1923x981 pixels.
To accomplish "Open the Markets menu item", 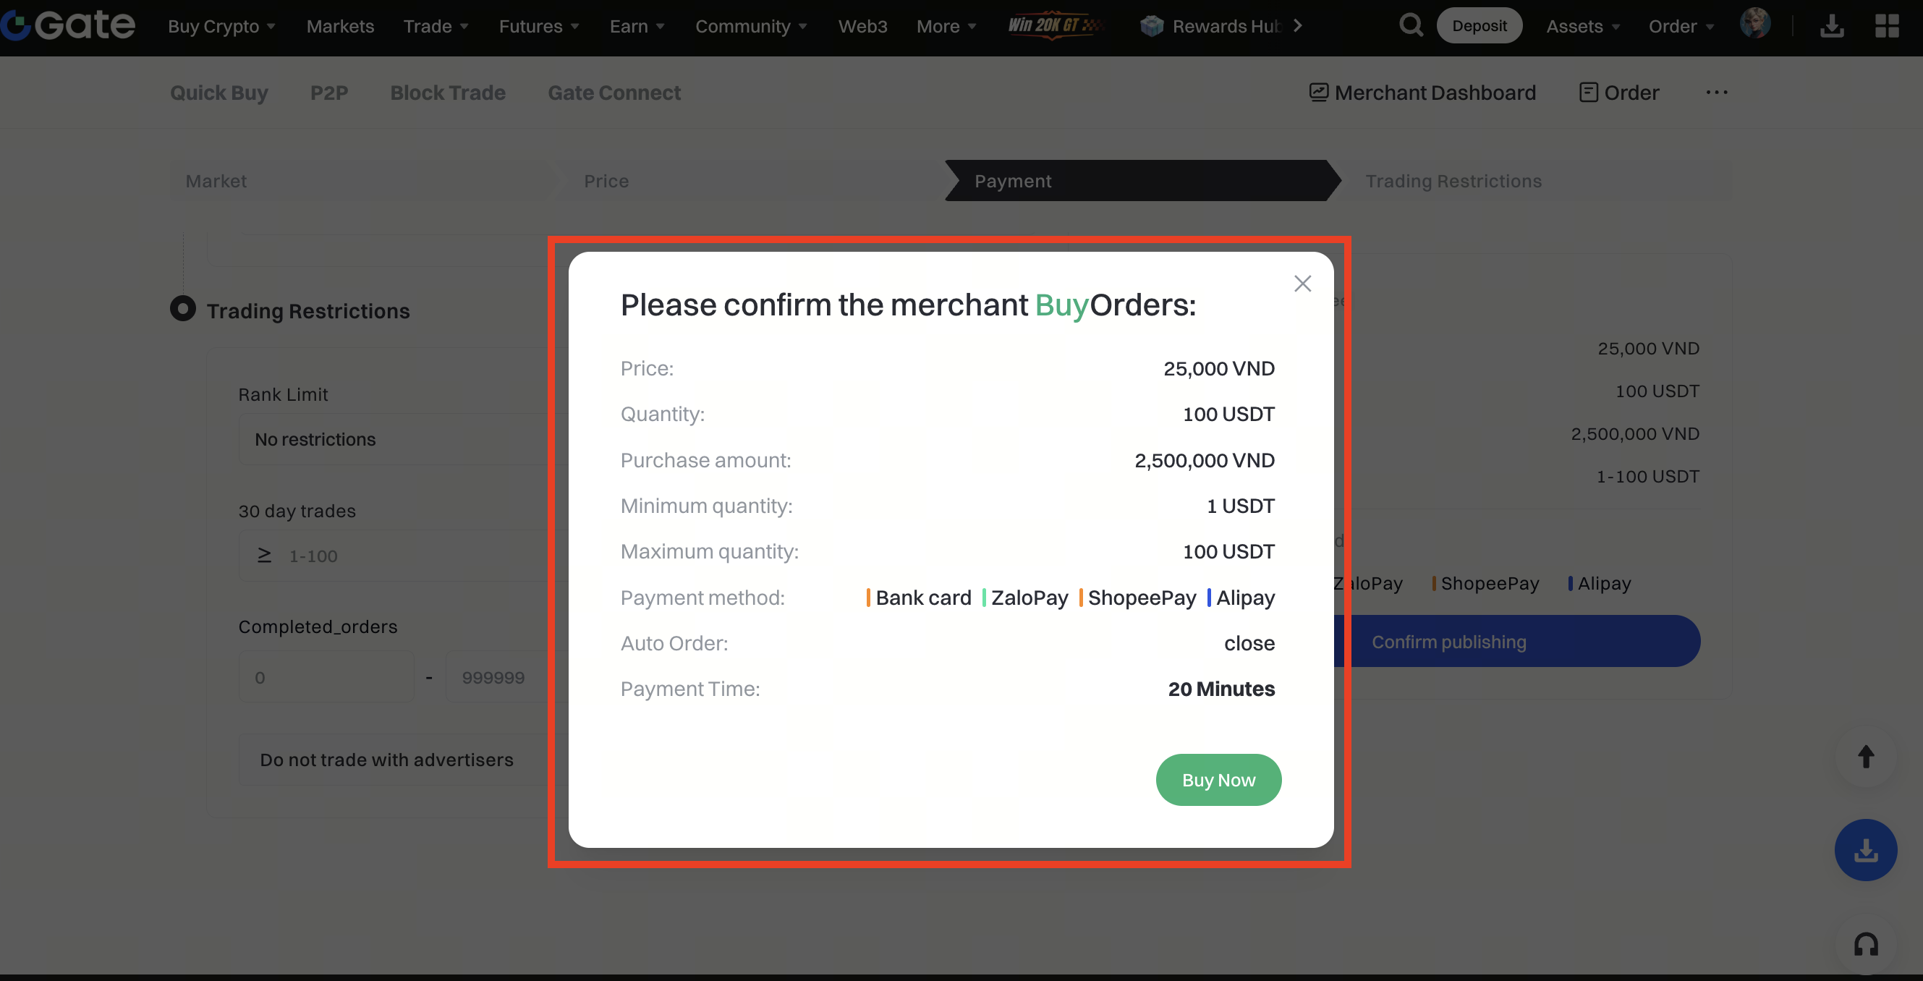I will [x=341, y=27].
